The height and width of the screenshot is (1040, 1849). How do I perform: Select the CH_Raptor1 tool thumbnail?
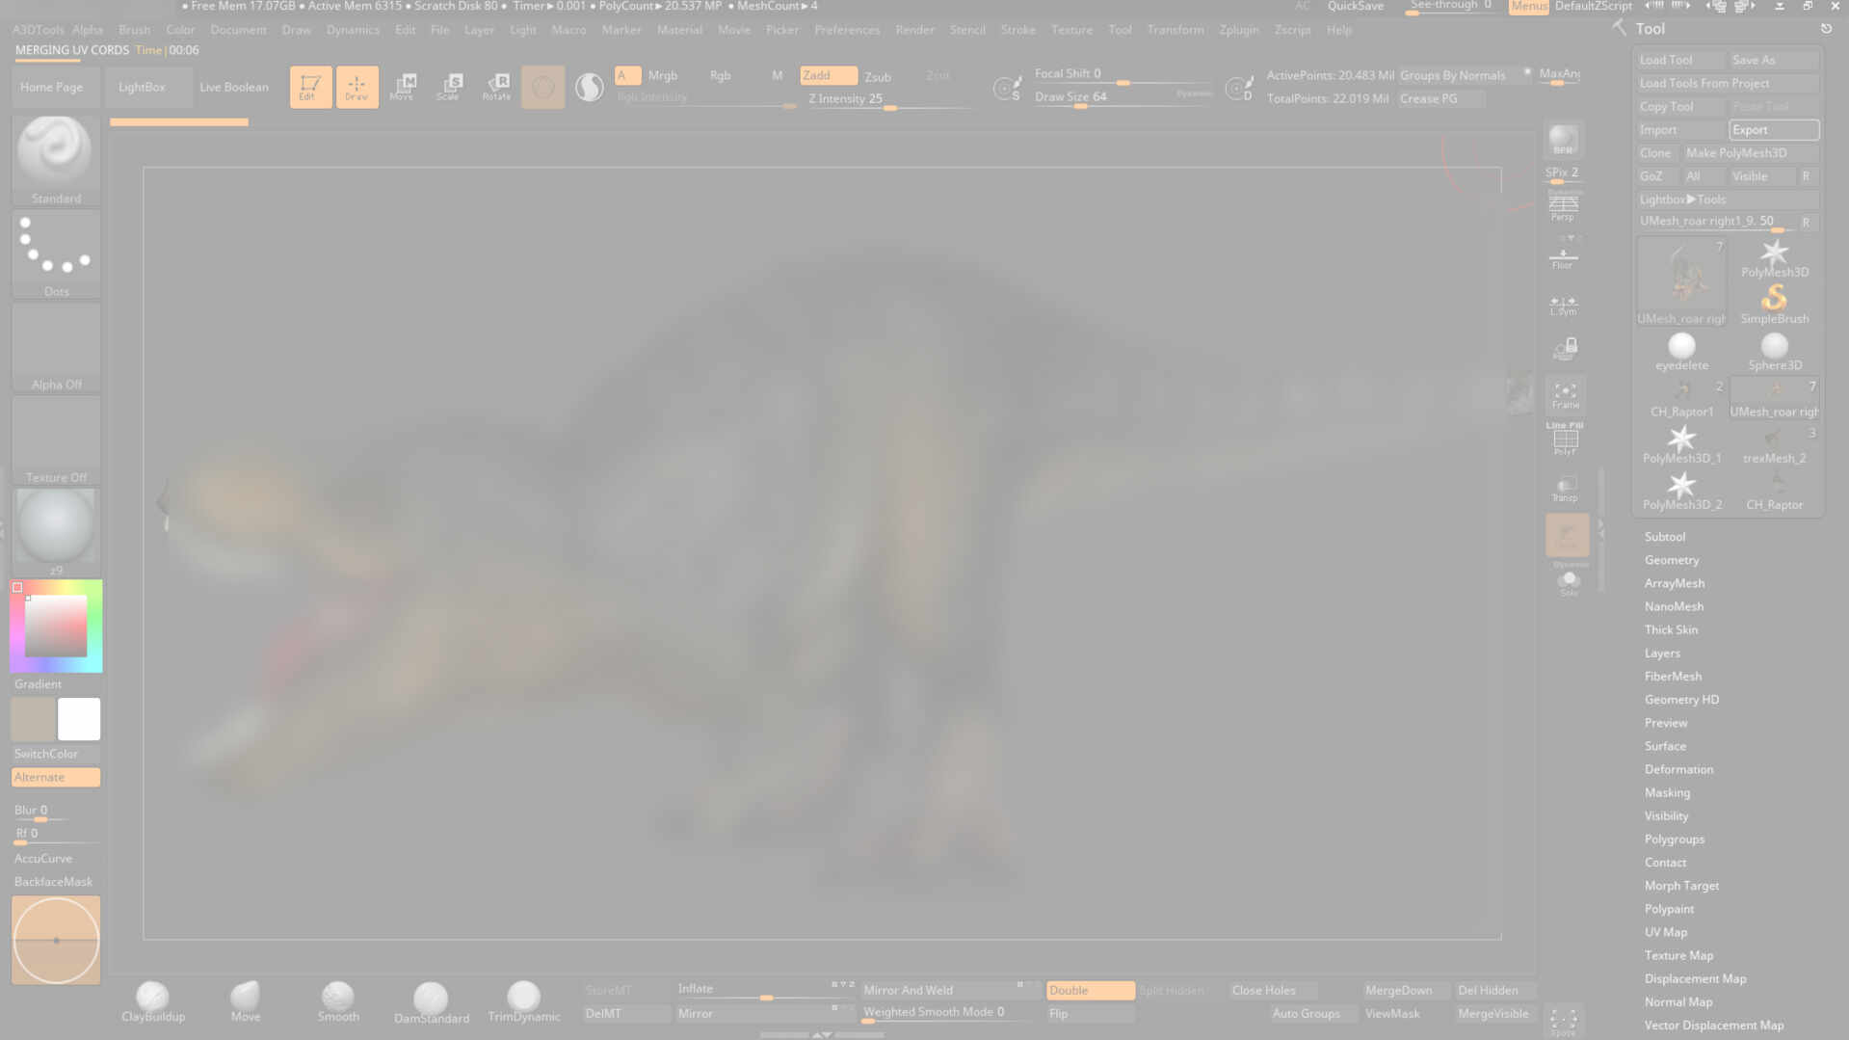coord(1681,397)
